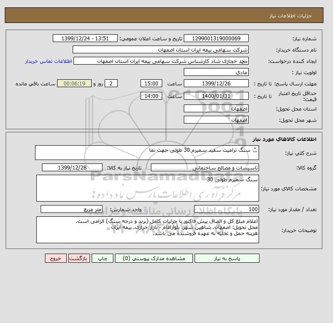Click the مشخصات کالای مورد نیاز text area
The height and width of the screenshot is (323, 333).
pyautogui.click(x=147, y=188)
